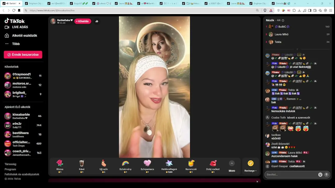335x188 pixels.
Task: Click the browser reload button
Action: pyautogui.click(x=14, y=10)
